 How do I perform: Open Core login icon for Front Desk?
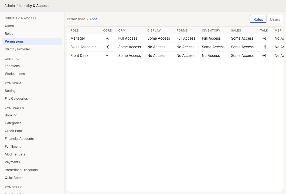(107, 56)
